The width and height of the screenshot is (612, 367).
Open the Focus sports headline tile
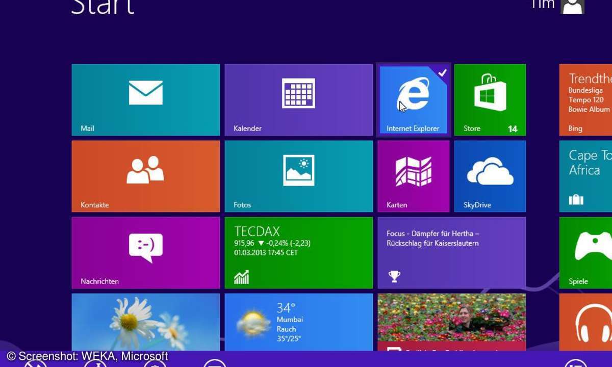pos(452,253)
